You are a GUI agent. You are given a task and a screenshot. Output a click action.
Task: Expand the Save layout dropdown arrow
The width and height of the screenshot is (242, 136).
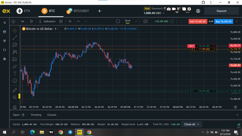(x=136, y=21)
